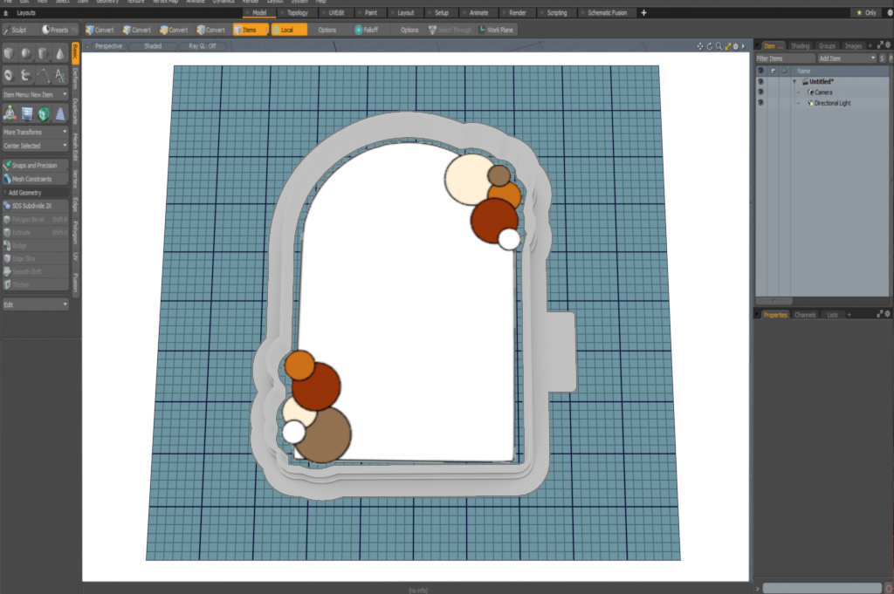Toggle visibility of Directional Light

point(760,103)
